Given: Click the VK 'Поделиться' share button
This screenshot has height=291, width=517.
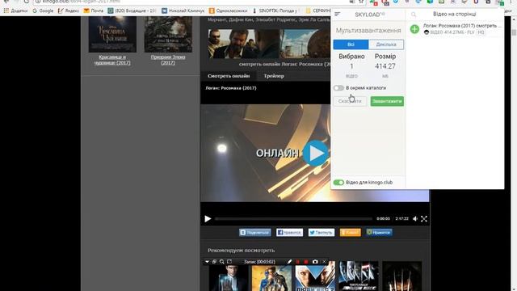Looking at the screenshot, I should (x=255, y=233).
